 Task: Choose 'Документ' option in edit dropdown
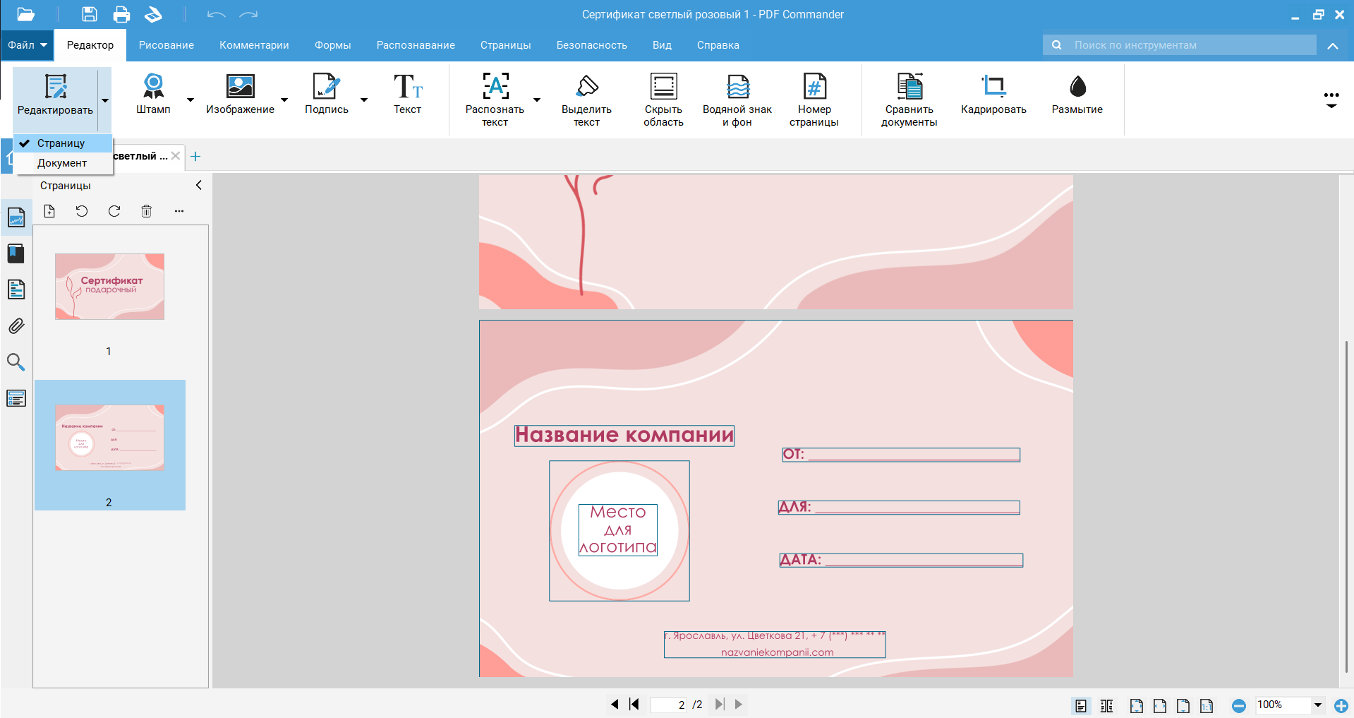pyautogui.click(x=62, y=163)
